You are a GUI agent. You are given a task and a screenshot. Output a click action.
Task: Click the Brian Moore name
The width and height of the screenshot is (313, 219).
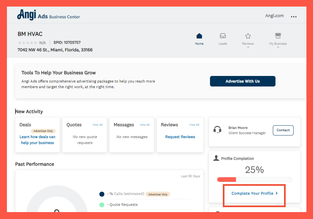(238, 128)
